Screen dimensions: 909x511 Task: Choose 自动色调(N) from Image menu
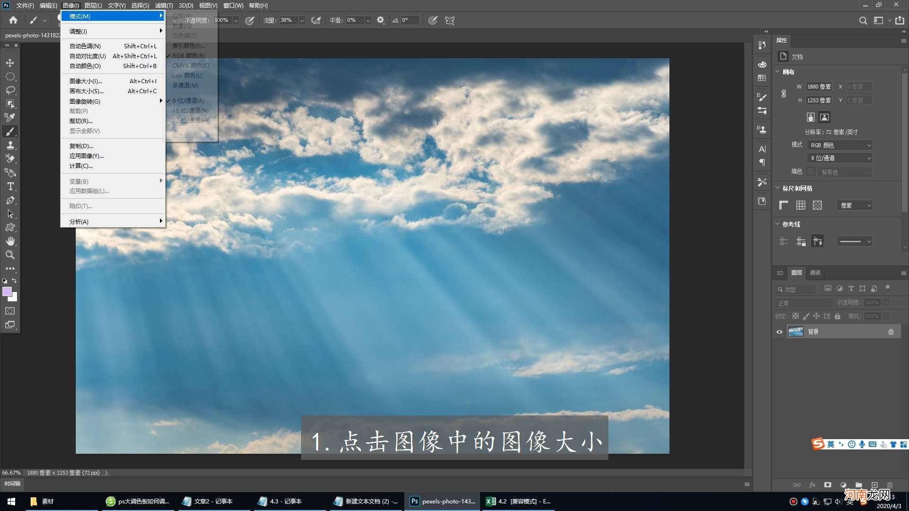(x=113, y=46)
